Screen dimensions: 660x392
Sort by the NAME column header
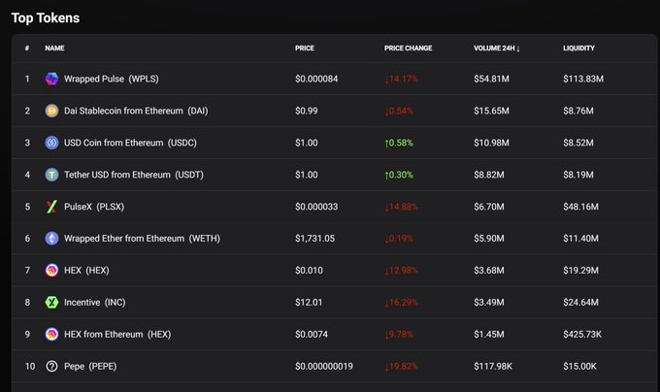pos(54,49)
